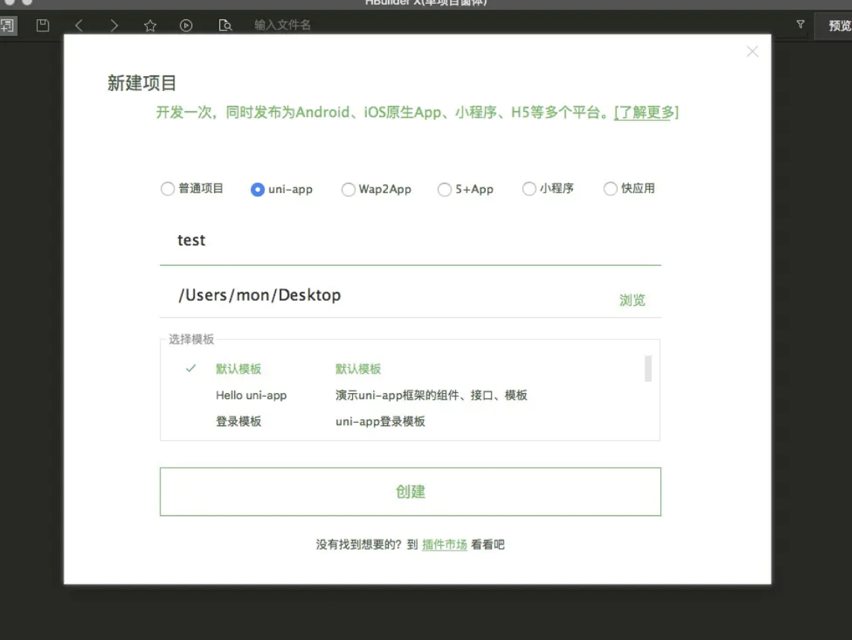Image resolution: width=852 pixels, height=640 pixels.
Task: Select the 5+App radio option
Action: point(445,189)
